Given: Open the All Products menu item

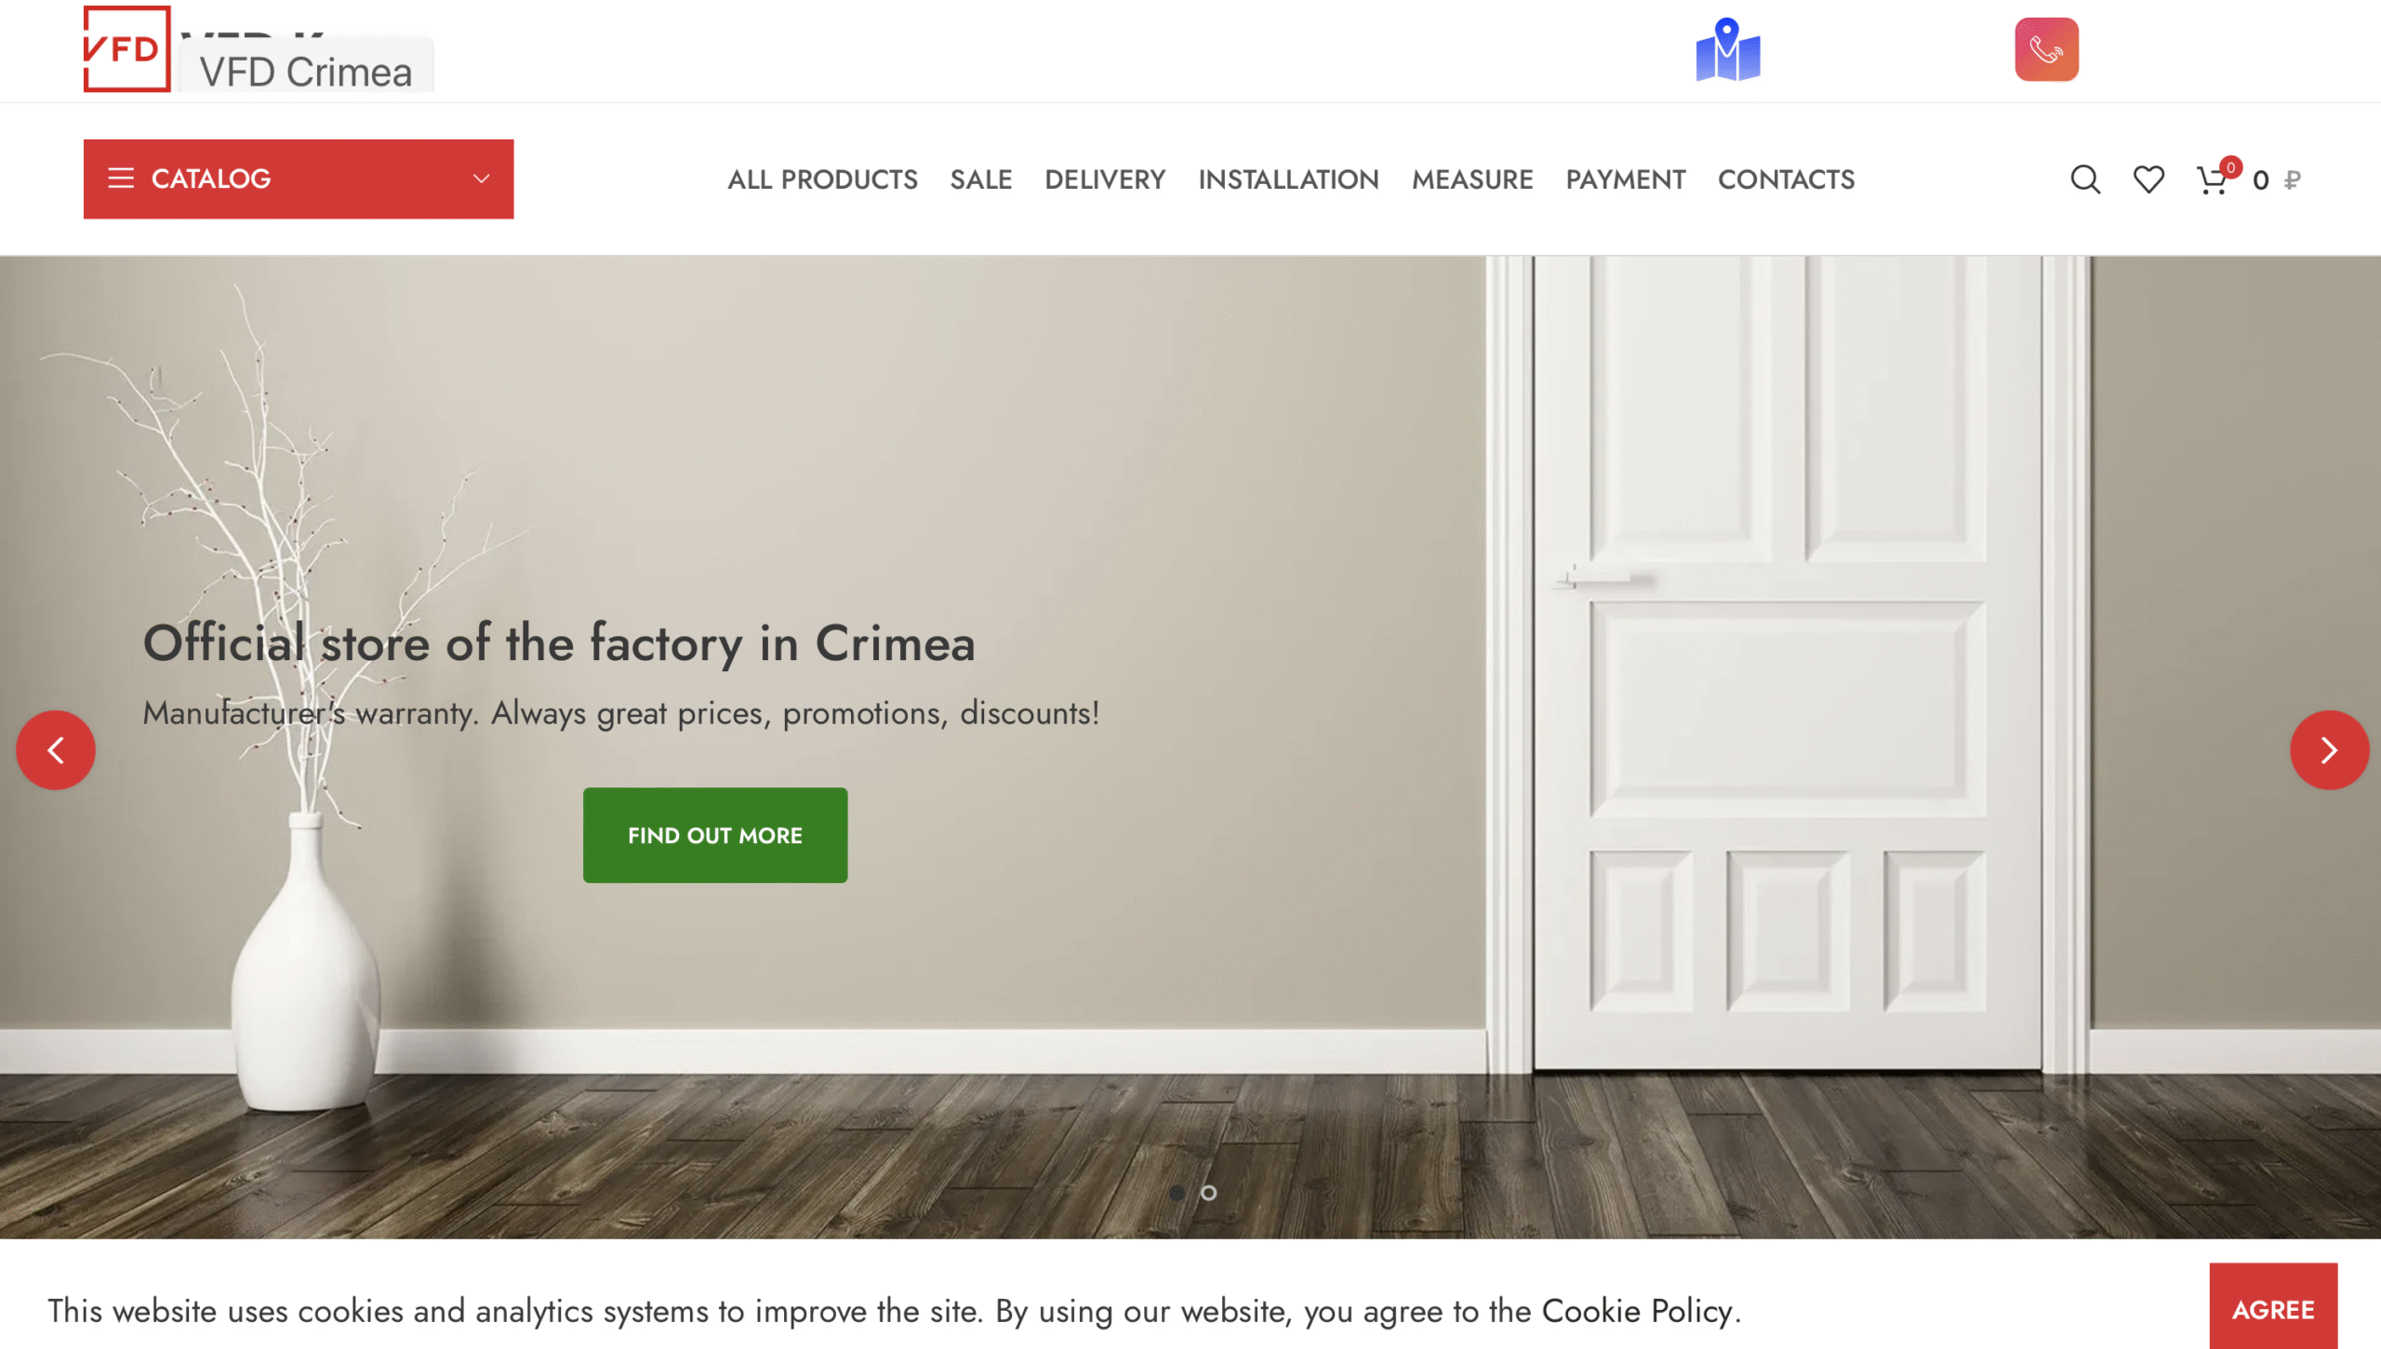Looking at the screenshot, I should [x=822, y=179].
